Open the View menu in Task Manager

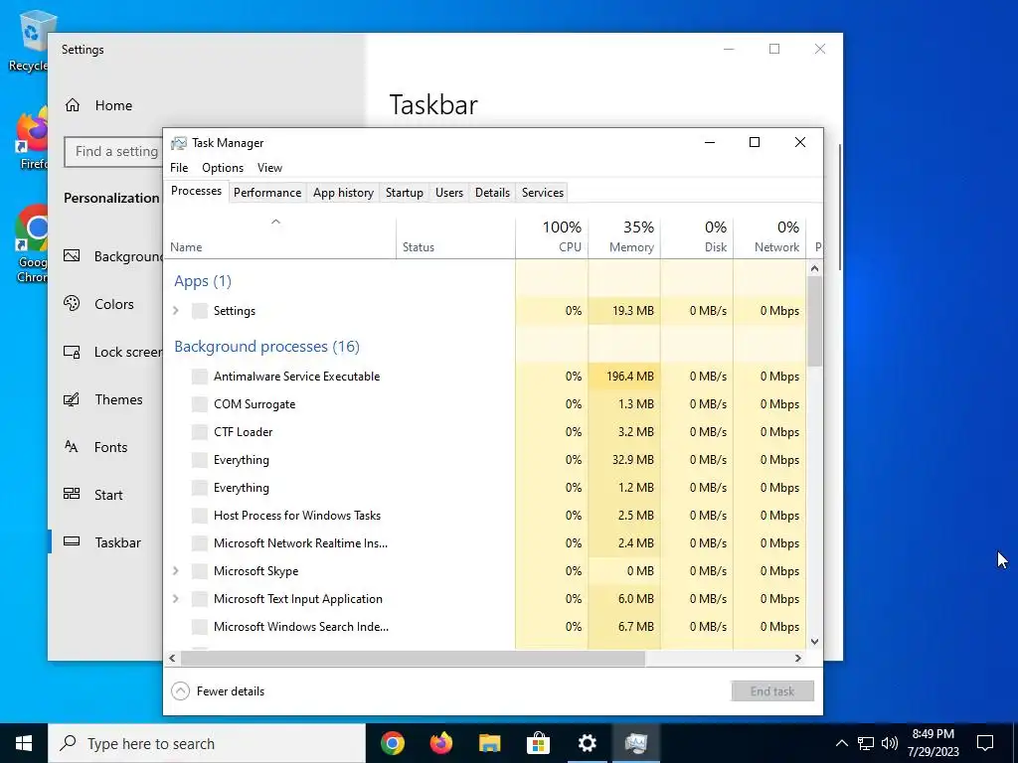[x=269, y=167]
